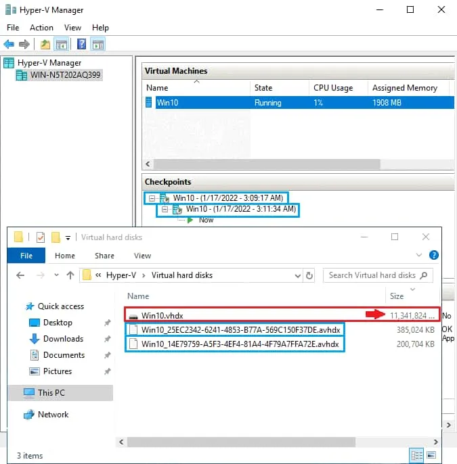Toggle Show/Hide Action Pane icon

pyautogui.click(x=98, y=45)
